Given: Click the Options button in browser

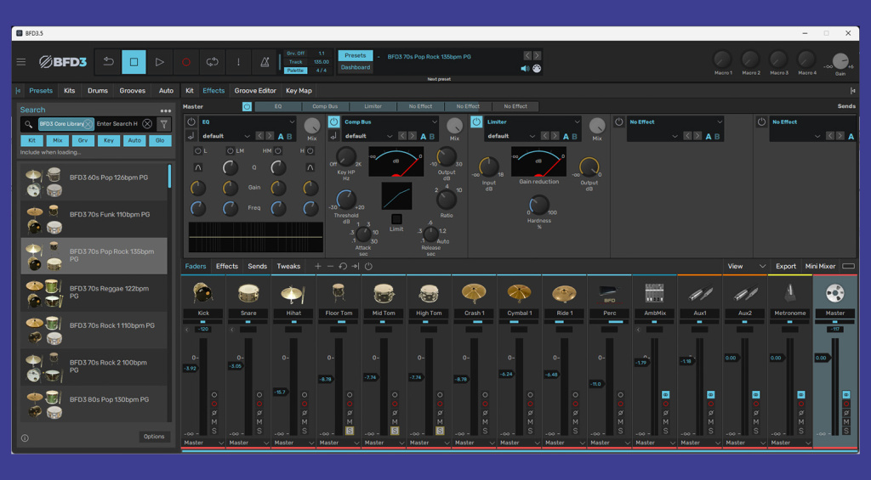Looking at the screenshot, I should coord(154,437).
